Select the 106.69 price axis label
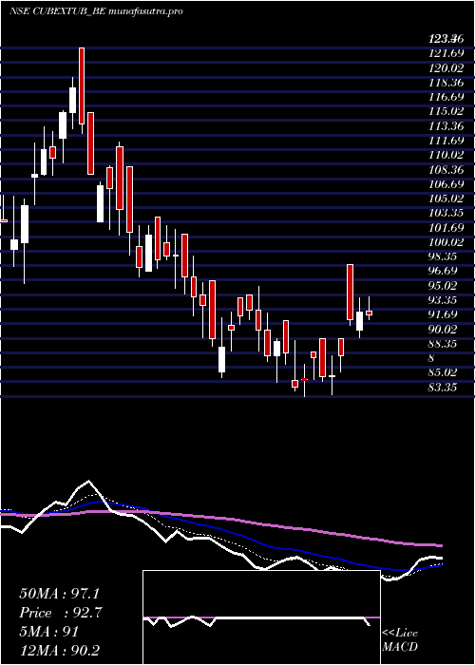This screenshot has height=665, width=475. point(446,184)
